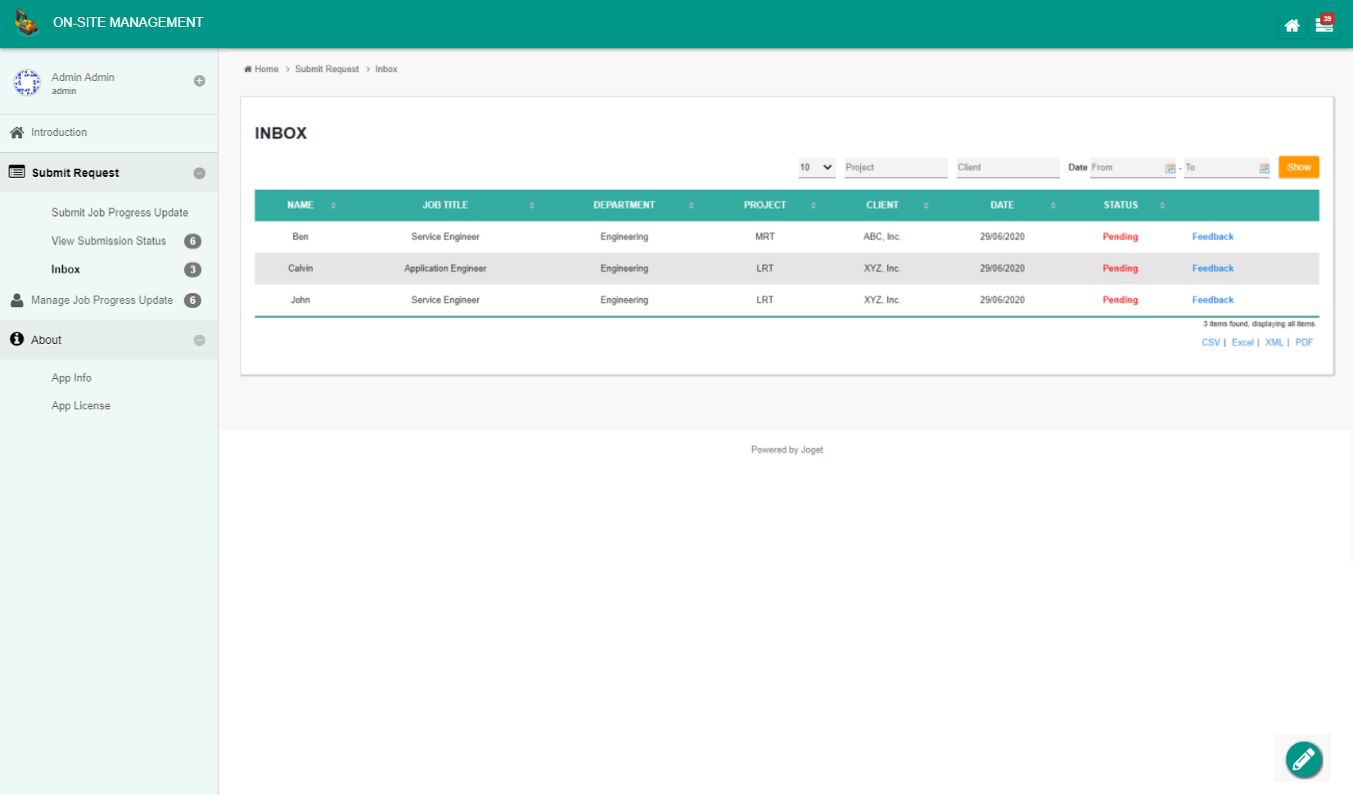Open the Inbox item in the sidebar menu
The height and width of the screenshot is (795, 1353).
(65, 269)
